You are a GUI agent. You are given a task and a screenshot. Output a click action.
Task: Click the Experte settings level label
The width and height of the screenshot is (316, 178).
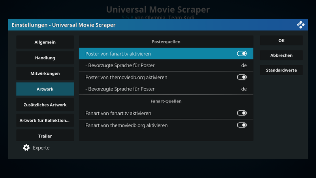click(41, 148)
